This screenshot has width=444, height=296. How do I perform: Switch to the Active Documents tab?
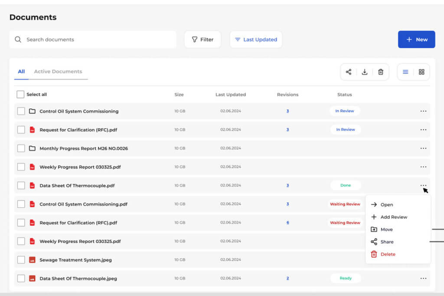58,72
